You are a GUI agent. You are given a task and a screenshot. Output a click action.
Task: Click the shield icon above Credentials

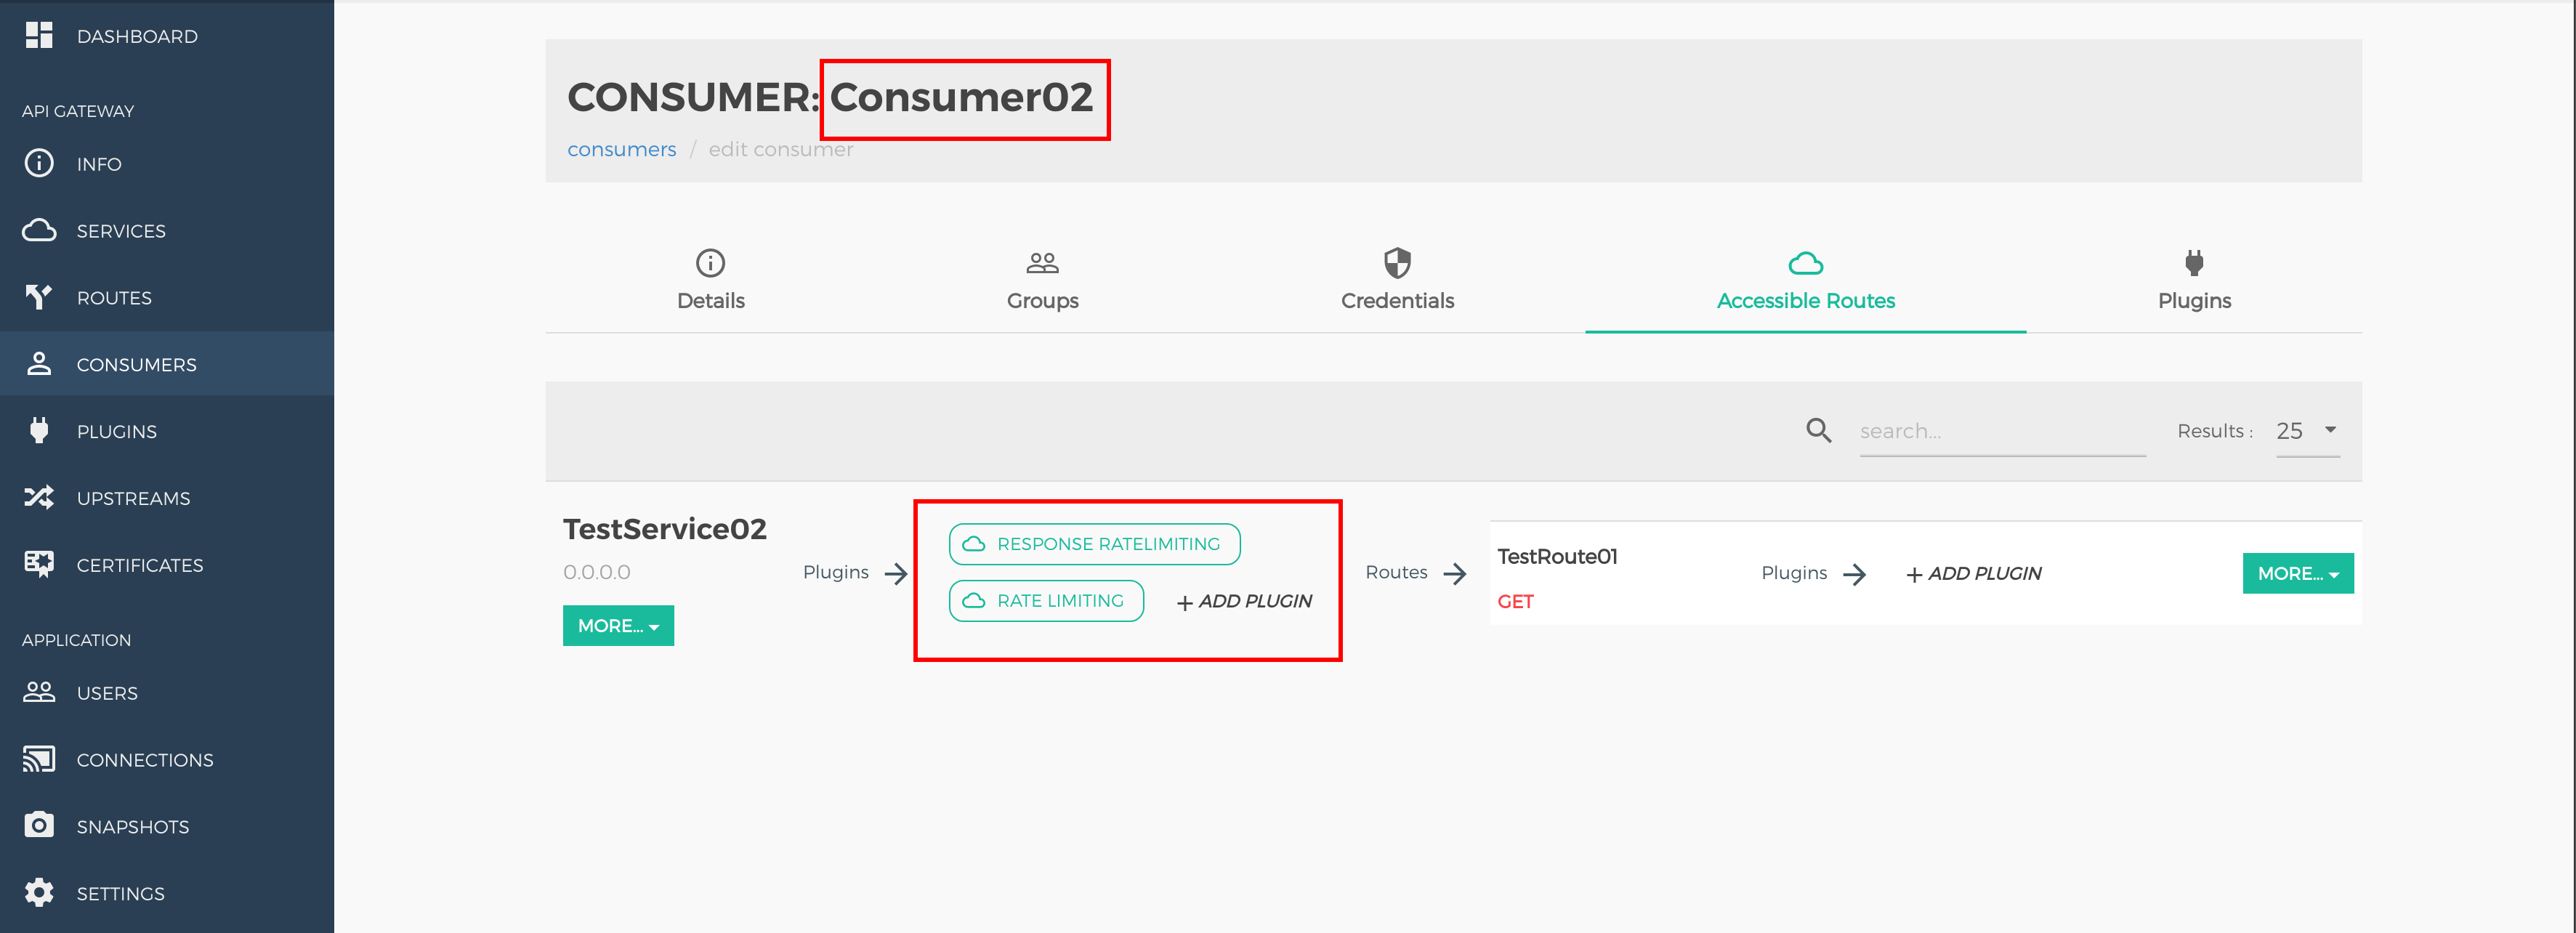tap(1397, 263)
